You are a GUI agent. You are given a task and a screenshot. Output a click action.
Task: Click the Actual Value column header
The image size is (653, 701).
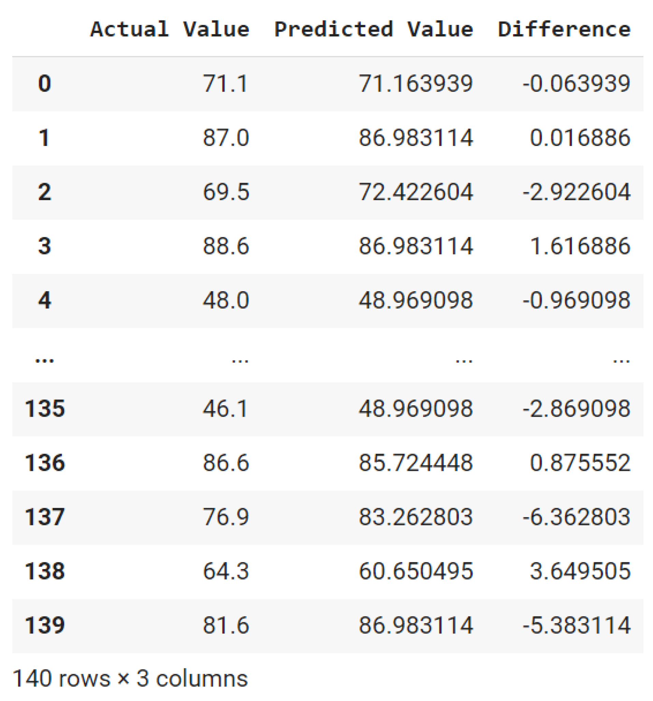tap(170, 29)
